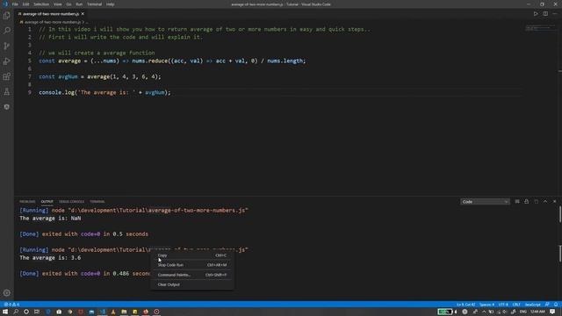
Task: Click the 'The average is: NaN' output line
Action: (x=50, y=219)
